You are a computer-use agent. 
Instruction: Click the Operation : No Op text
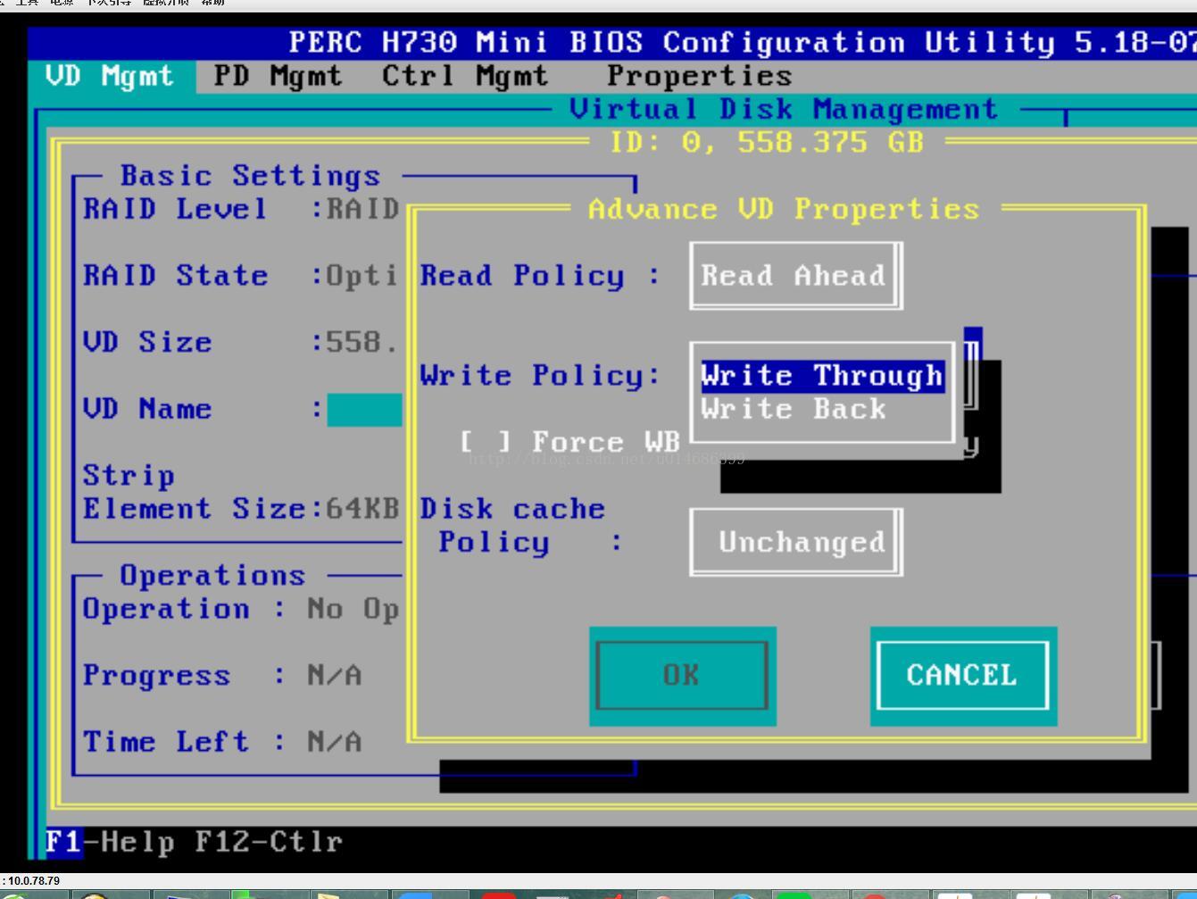click(241, 610)
